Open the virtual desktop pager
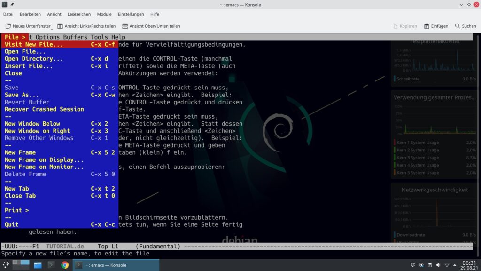Viewport: 481px width, 271px height. 21,265
